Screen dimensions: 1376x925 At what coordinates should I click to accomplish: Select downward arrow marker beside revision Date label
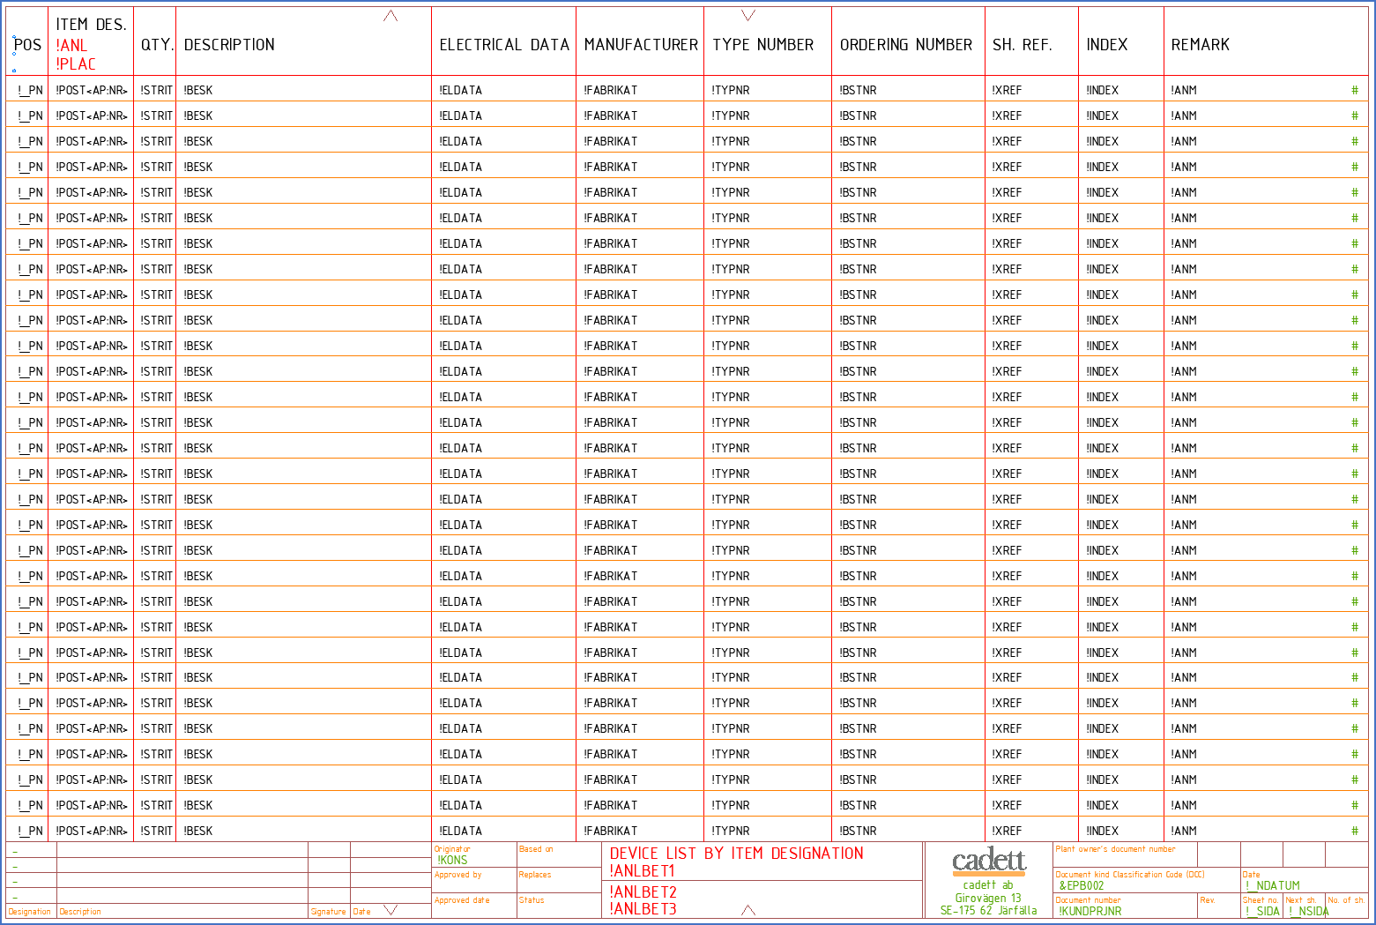(x=390, y=910)
